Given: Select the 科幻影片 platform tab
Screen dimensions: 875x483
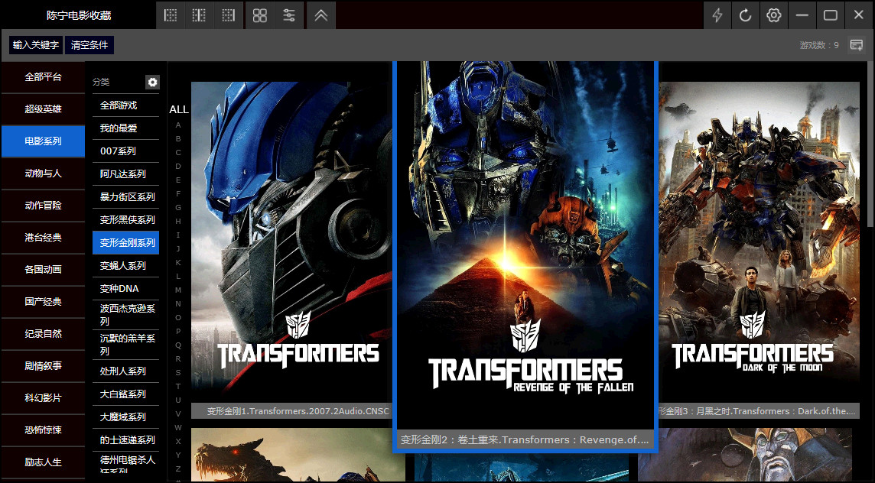Looking at the screenshot, I should click(43, 398).
